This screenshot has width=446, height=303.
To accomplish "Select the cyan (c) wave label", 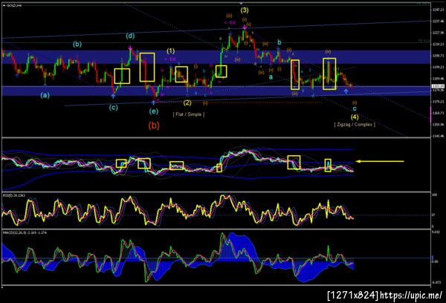I will (114, 108).
